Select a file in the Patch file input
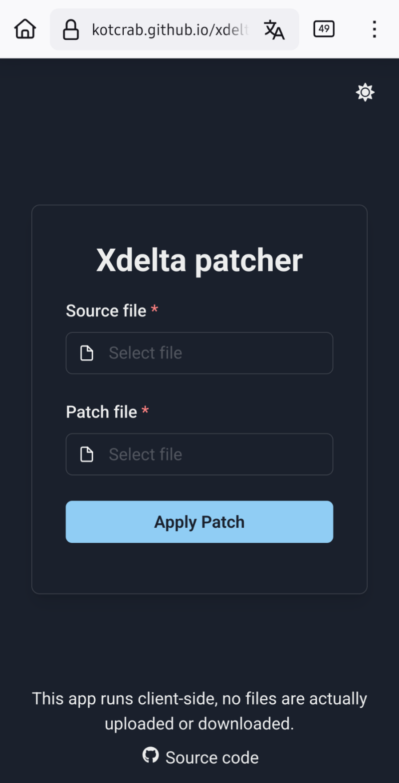Viewport: 399px width, 783px height. [x=199, y=454]
